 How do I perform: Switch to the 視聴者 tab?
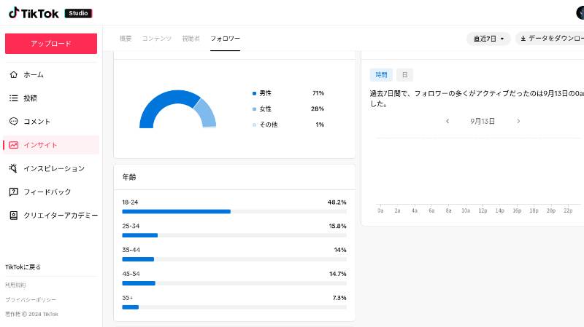[191, 39]
